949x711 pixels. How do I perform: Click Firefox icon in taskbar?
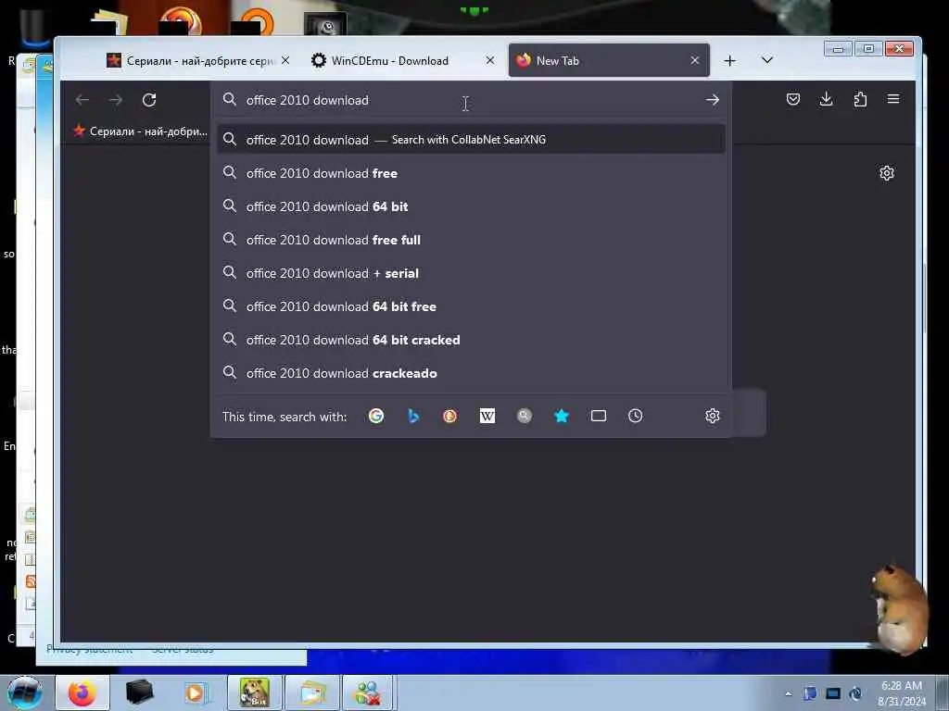pos(82,692)
